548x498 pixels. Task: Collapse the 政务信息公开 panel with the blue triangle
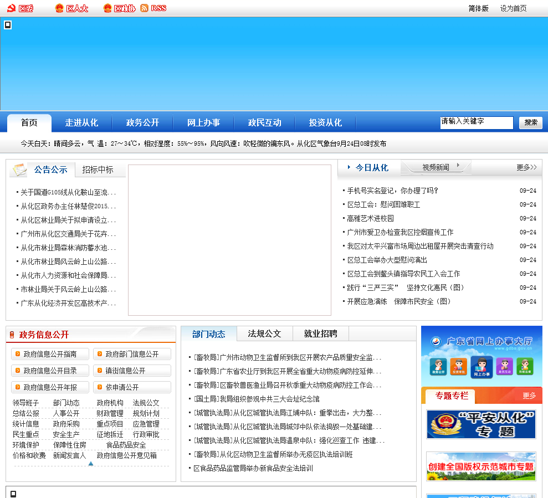click(x=91, y=464)
